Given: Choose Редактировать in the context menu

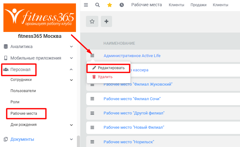Looking at the screenshot, I should click(109, 68).
